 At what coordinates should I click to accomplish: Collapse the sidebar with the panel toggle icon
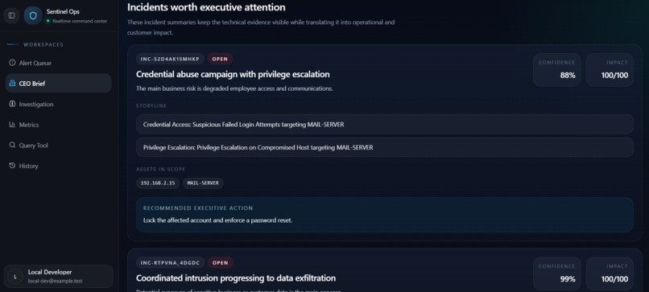(x=11, y=15)
